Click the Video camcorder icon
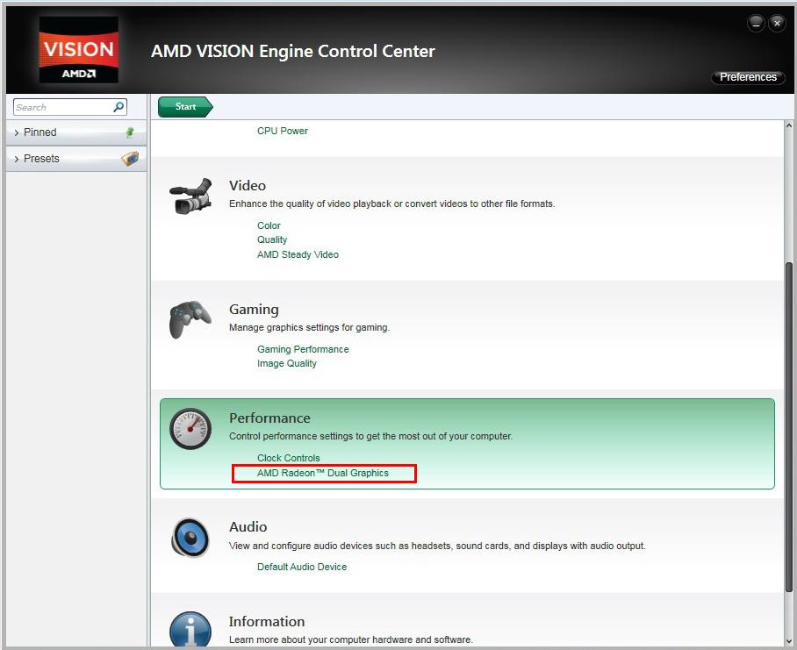The height and width of the screenshot is (650, 797). pyautogui.click(x=190, y=196)
